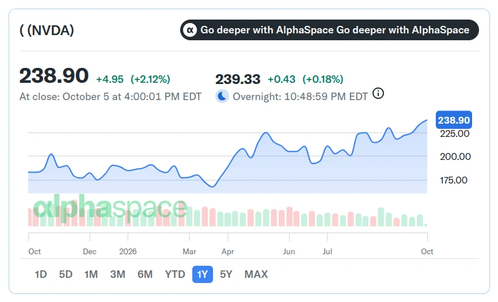Select the 1D time range
Screen dimensions: 498x302
pos(41,274)
